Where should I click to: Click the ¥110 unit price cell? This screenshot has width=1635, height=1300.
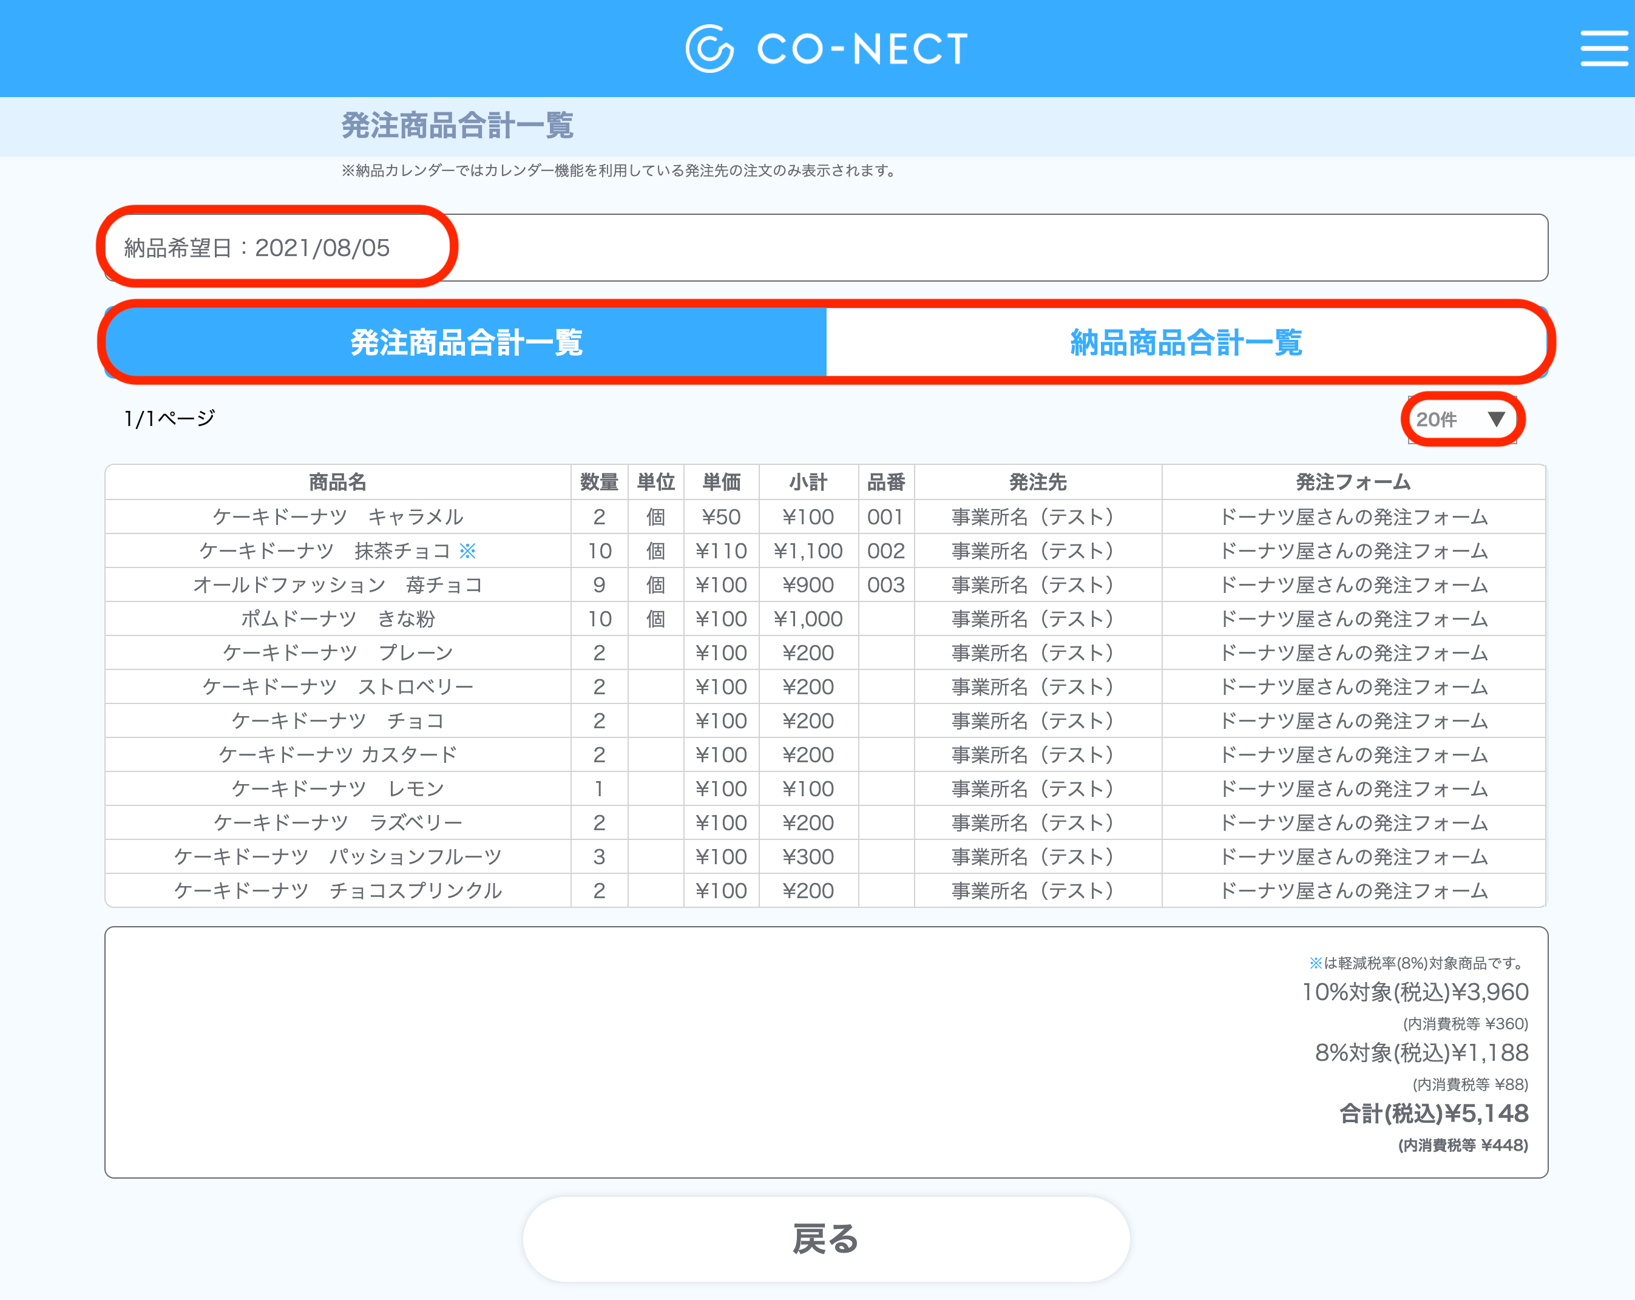721,550
